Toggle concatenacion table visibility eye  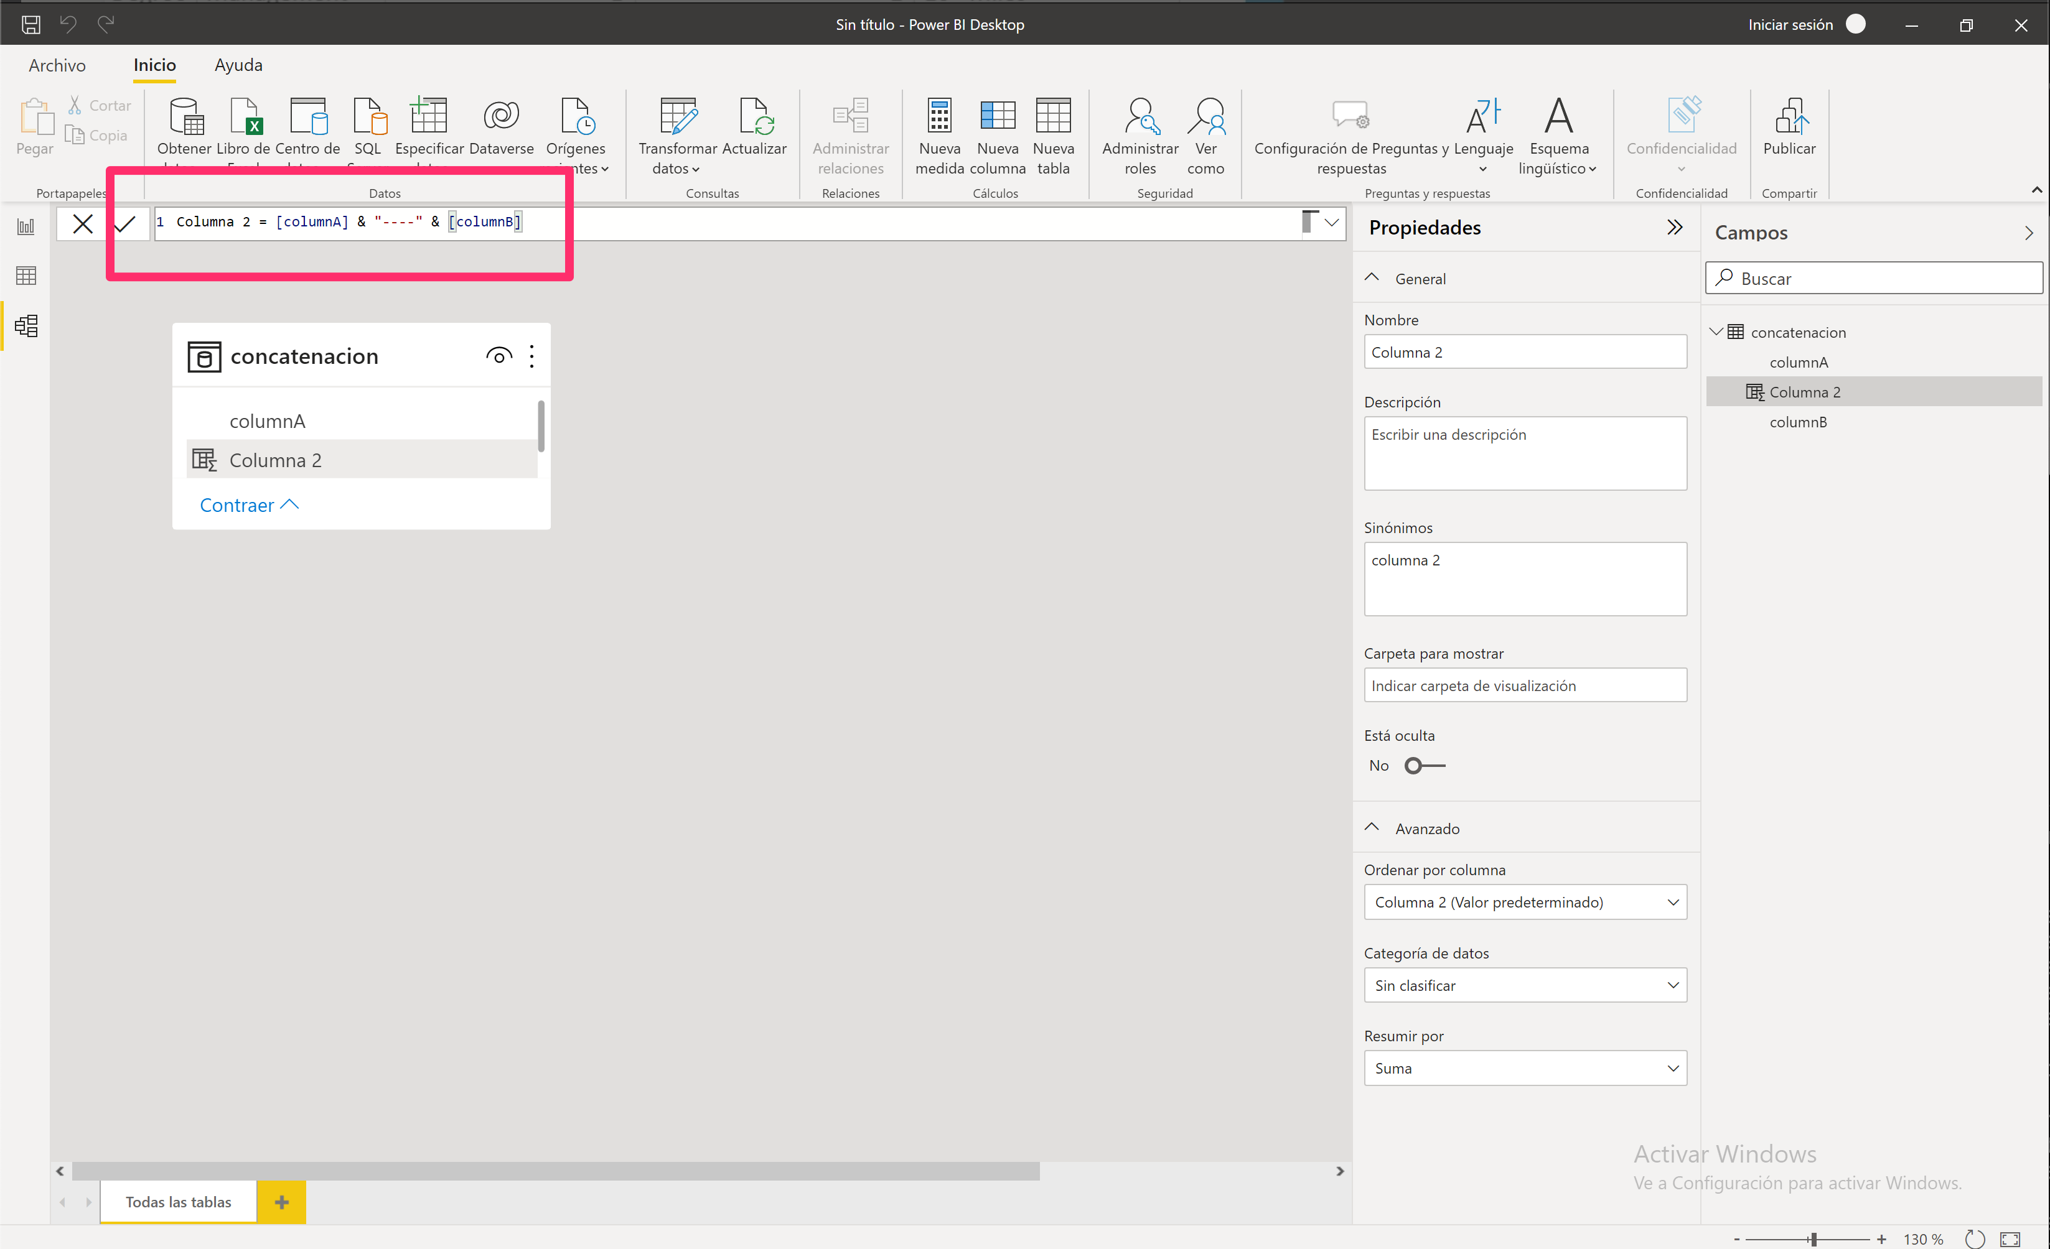(498, 357)
